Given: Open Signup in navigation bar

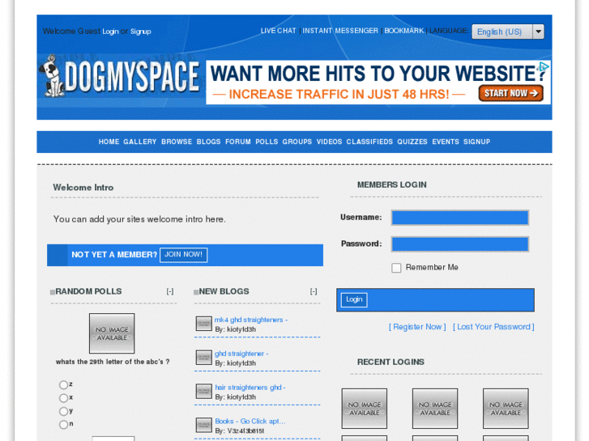Looking at the screenshot, I should [x=476, y=142].
